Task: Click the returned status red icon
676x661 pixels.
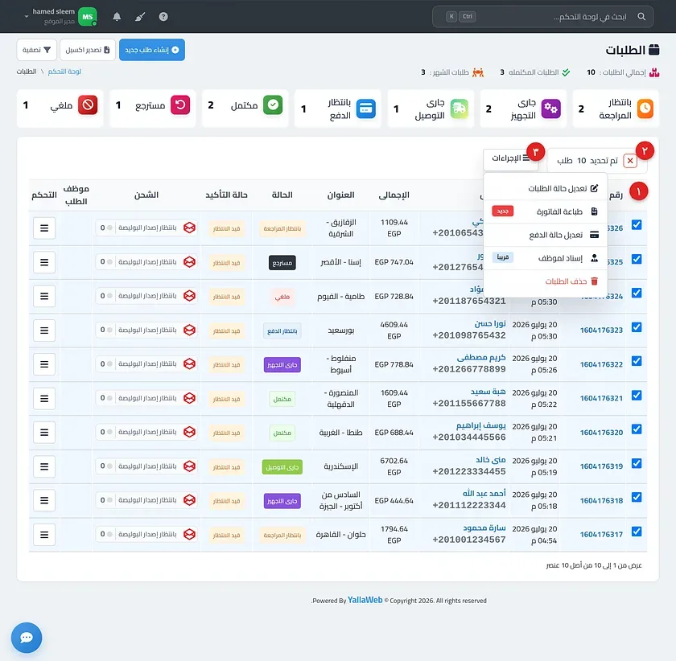Action: click(180, 105)
